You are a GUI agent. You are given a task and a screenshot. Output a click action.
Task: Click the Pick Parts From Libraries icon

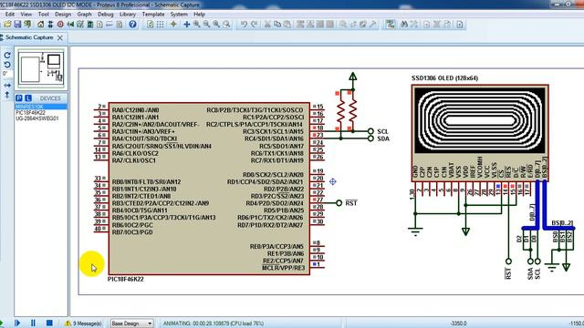click(343, 25)
